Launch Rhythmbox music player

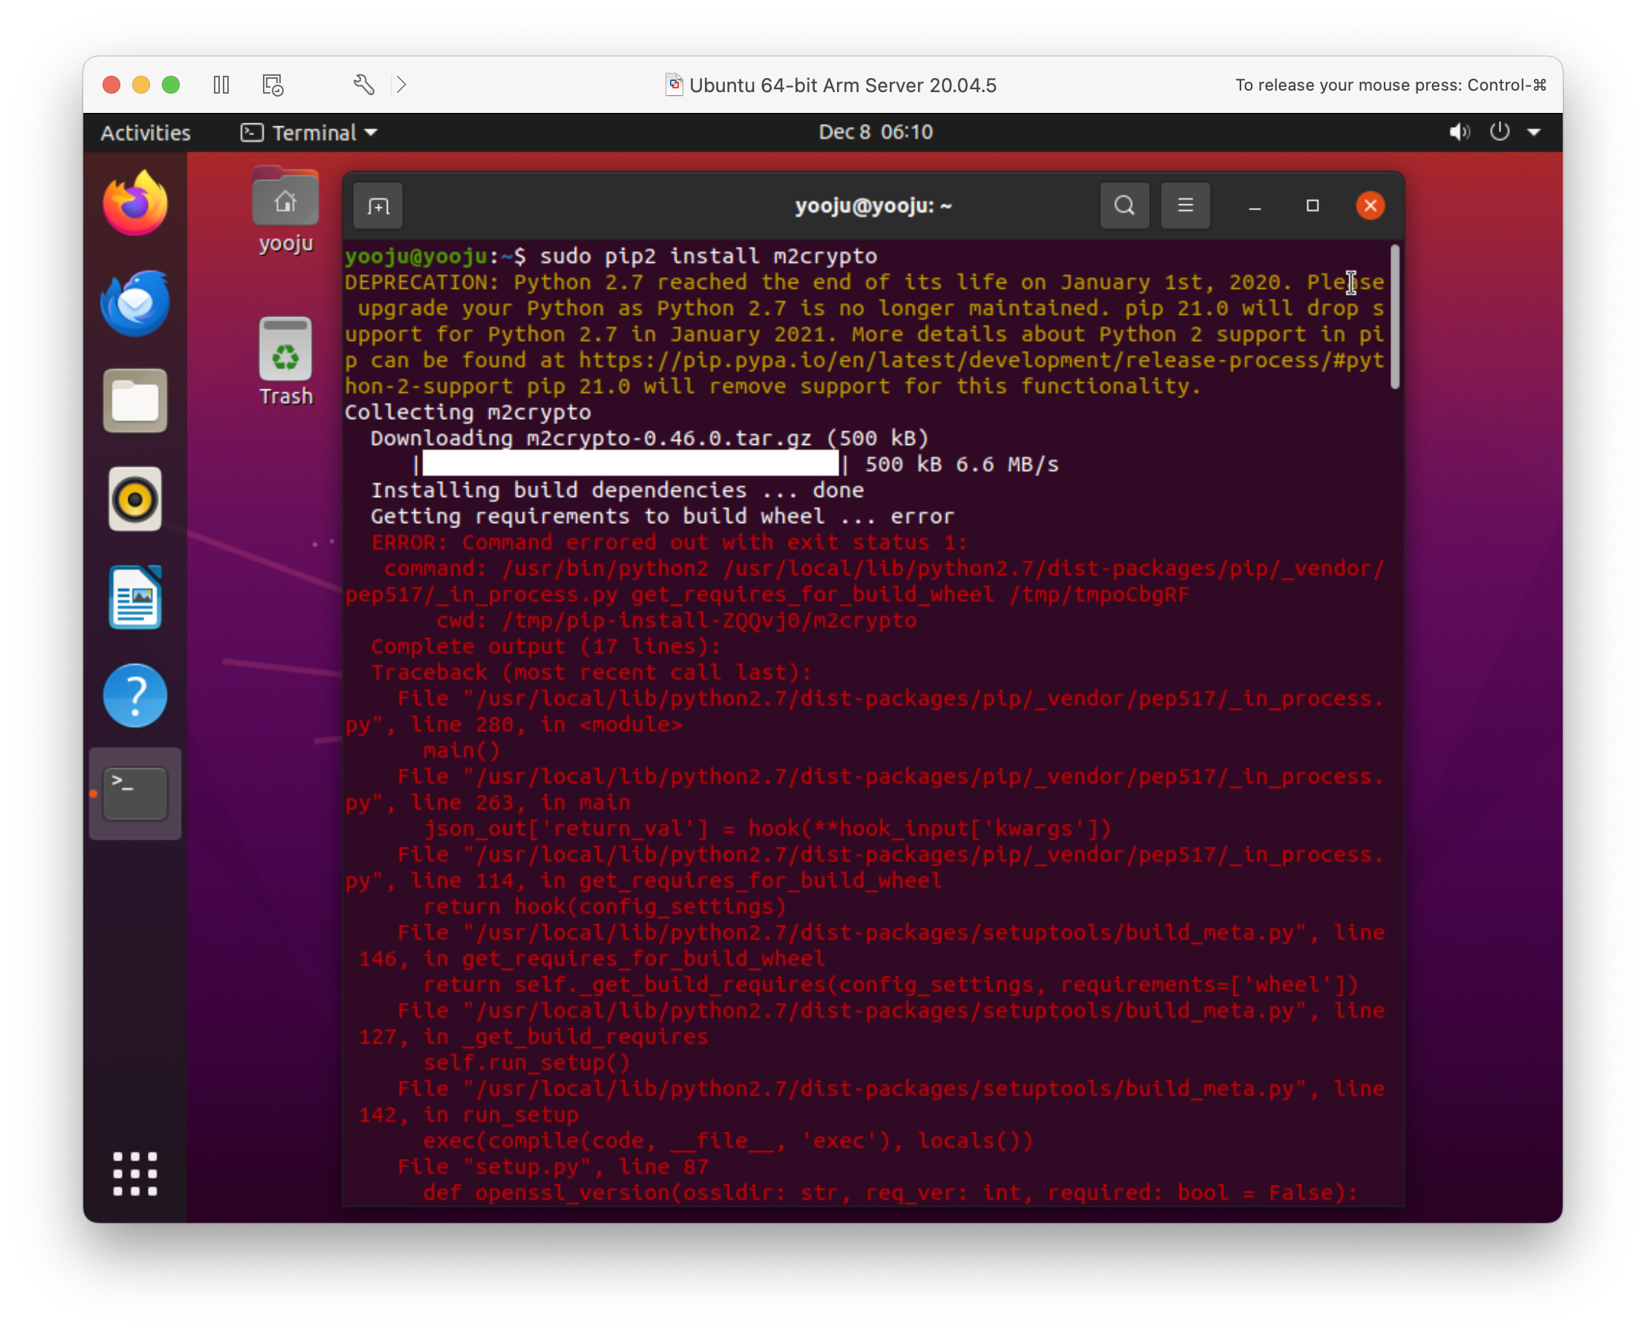[x=135, y=499]
